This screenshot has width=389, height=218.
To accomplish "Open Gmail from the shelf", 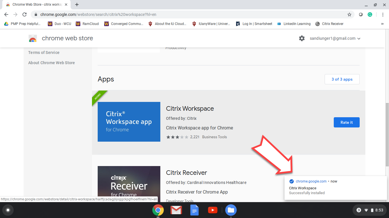I will click(176, 210).
